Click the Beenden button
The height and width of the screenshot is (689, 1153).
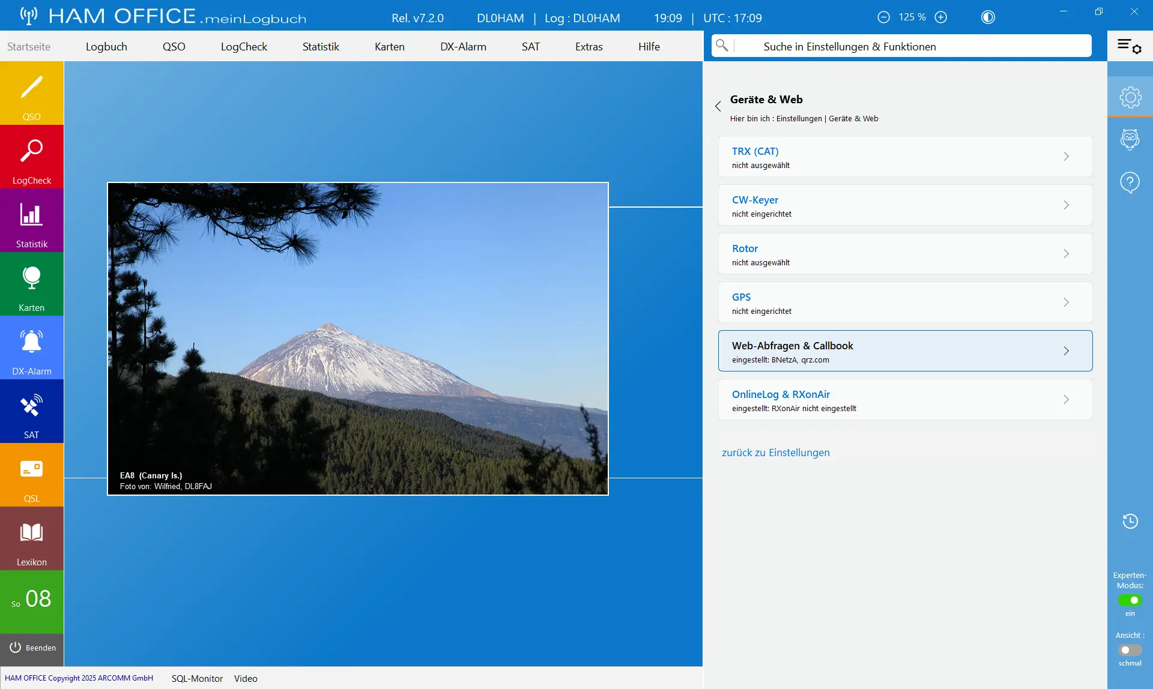(x=32, y=648)
